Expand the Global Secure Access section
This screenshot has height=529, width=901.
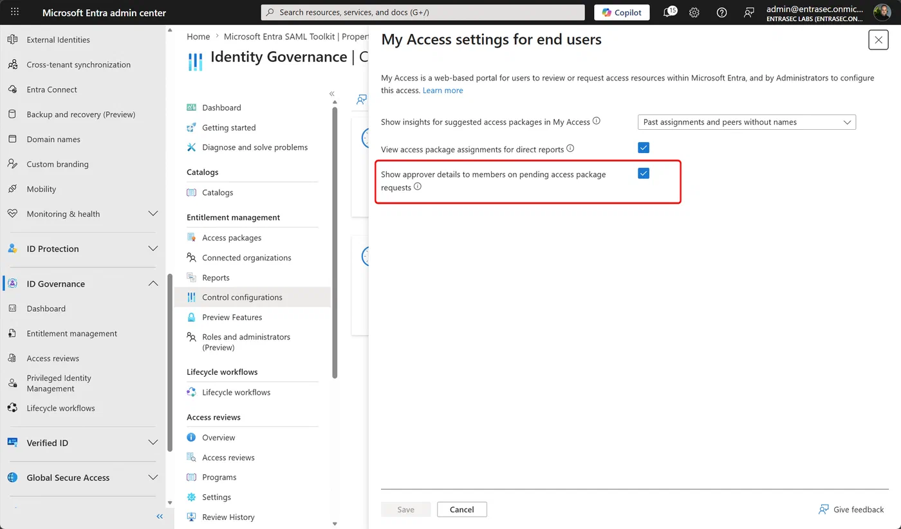pyautogui.click(x=153, y=478)
